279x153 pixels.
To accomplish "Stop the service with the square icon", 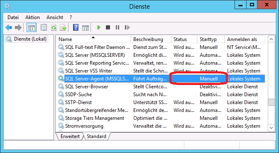I will point(108,27).
